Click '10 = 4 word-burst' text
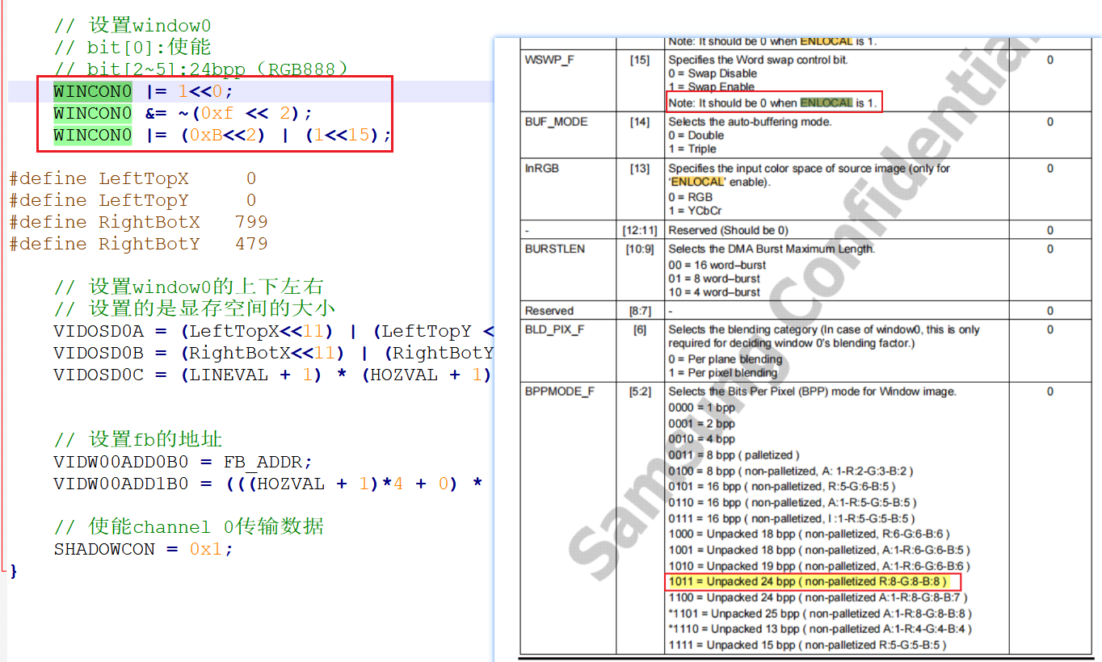The image size is (1102, 662). pos(714,292)
